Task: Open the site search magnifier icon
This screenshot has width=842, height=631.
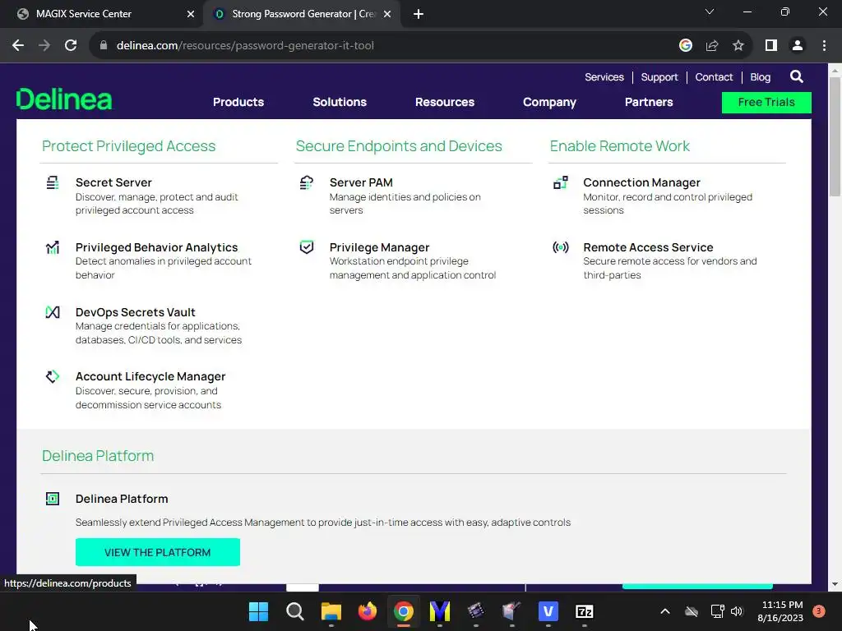Action: point(796,76)
